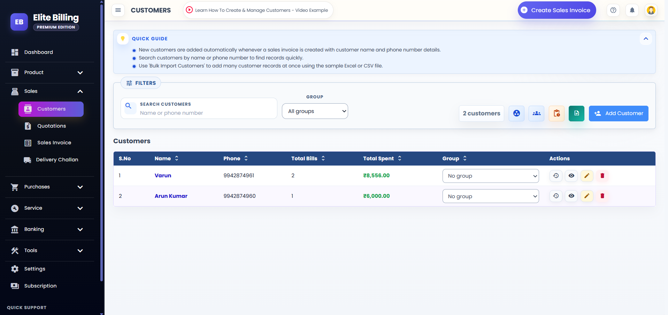Open Arun Kumar's group dropdown

(490, 196)
